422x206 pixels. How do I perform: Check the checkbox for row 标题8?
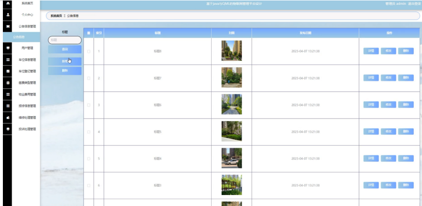pos(89,51)
